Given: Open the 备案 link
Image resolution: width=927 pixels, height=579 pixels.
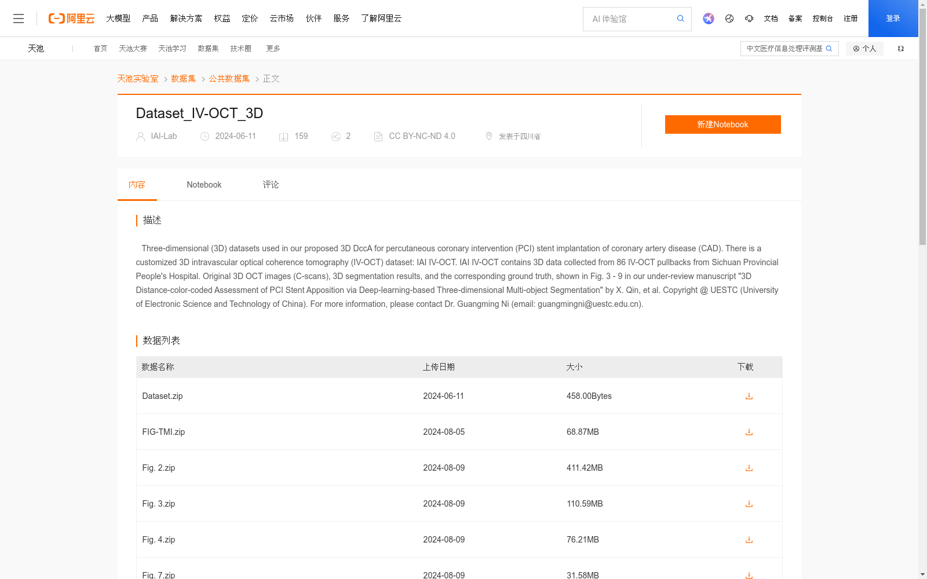Looking at the screenshot, I should (x=795, y=19).
